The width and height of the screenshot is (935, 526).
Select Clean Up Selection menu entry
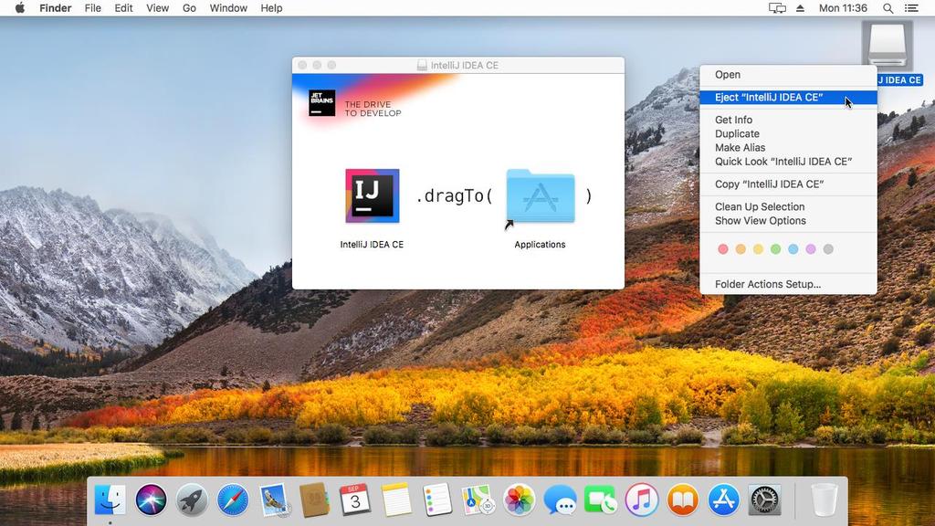tap(788, 207)
